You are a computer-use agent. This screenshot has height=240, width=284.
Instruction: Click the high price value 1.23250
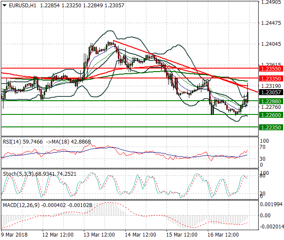click(71, 6)
